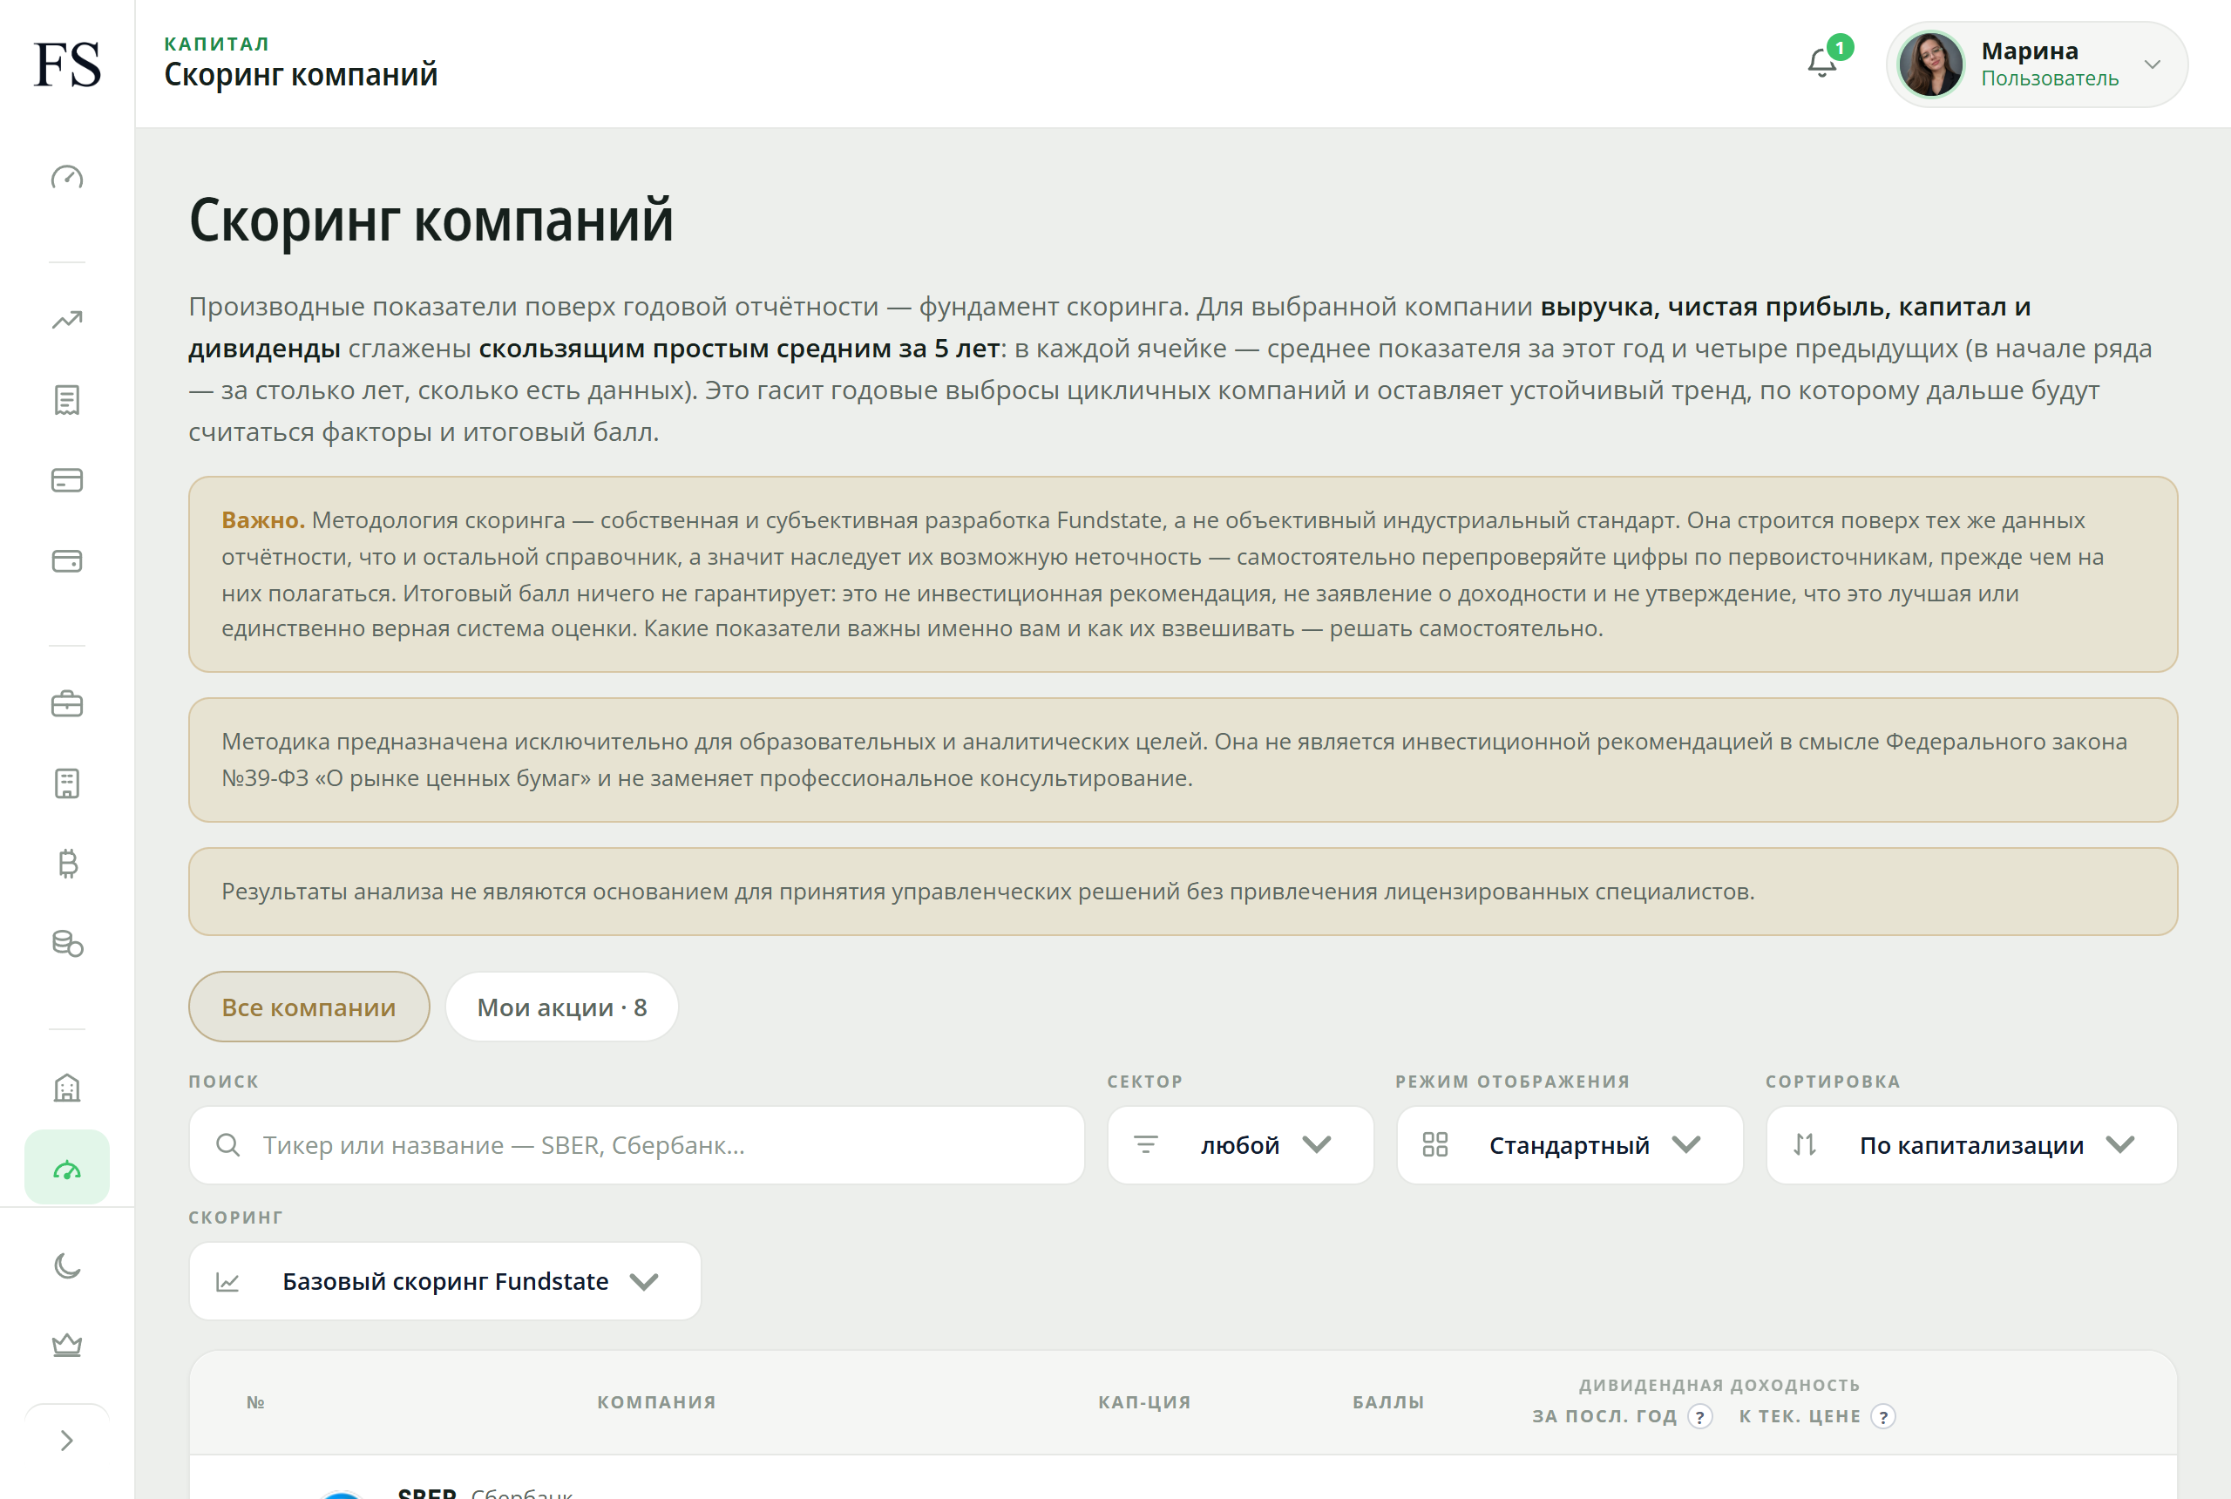Click the FS logo in sidebar
The image size is (2231, 1499).
point(67,64)
